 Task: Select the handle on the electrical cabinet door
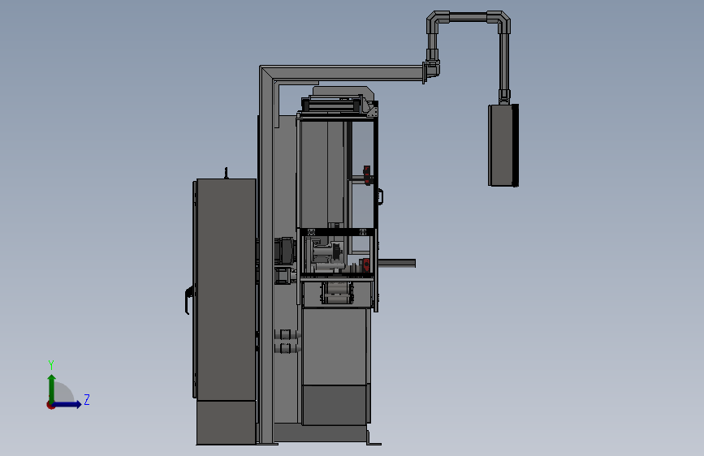point(188,300)
